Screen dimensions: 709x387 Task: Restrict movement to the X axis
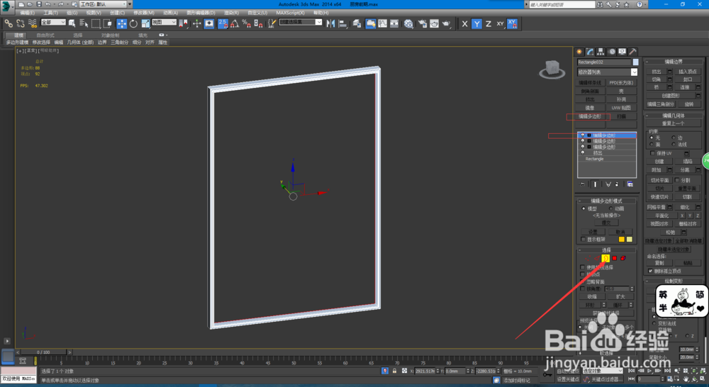point(465,23)
